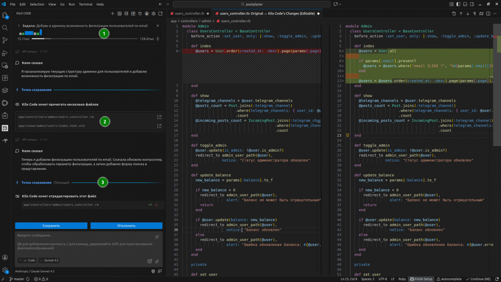Viewport: 501px width, 282px height.
Task: Open Kilo Code settings gear icon
Action: 154,13
